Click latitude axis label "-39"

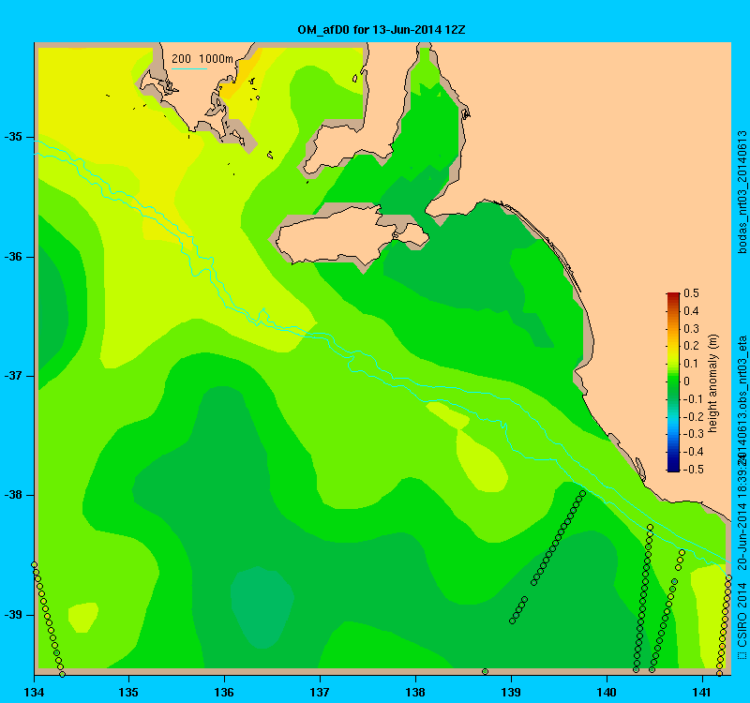(13, 615)
